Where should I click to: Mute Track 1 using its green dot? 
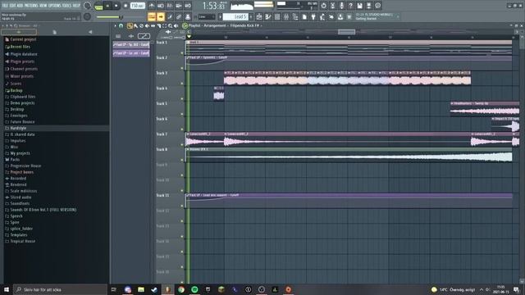pyautogui.click(x=182, y=52)
